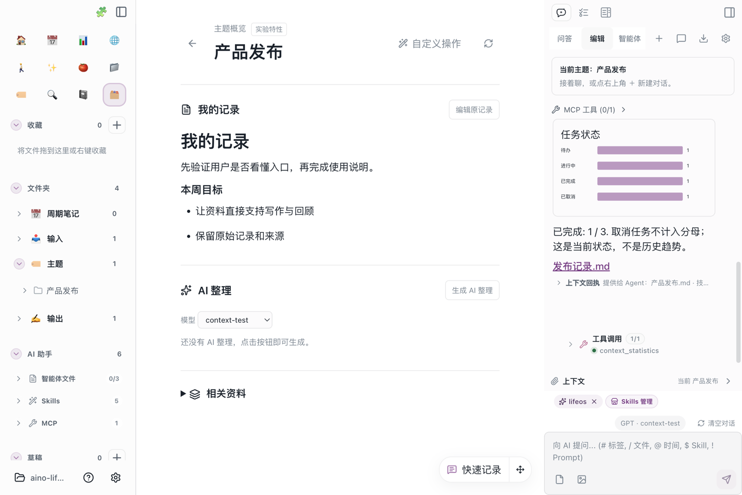Start a new conversation with plus icon

pyautogui.click(x=659, y=39)
